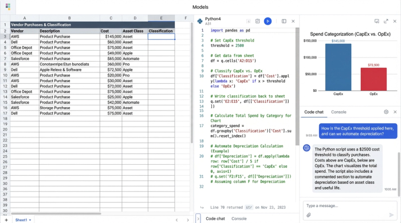The image size is (401, 223).
Task: Click the spreadsheet horizontal scrollbar
Action: coord(56,213)
